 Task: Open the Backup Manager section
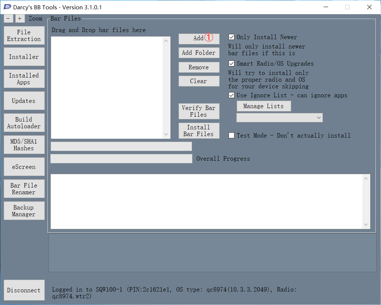click(x=24, y=211)
